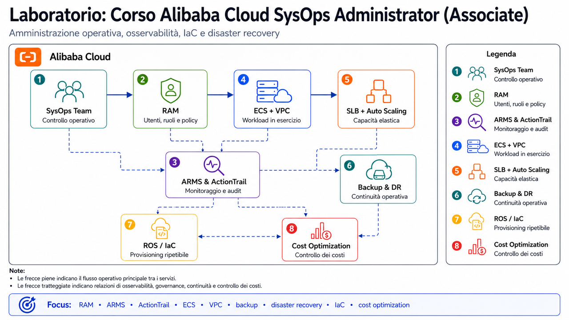Click 'Controllo dei costi' under the Cost node
This screenshot has width=569, height=320.
[x=320, y=255]
